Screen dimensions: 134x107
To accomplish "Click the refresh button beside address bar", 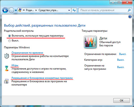I will [x=74, y=10].
